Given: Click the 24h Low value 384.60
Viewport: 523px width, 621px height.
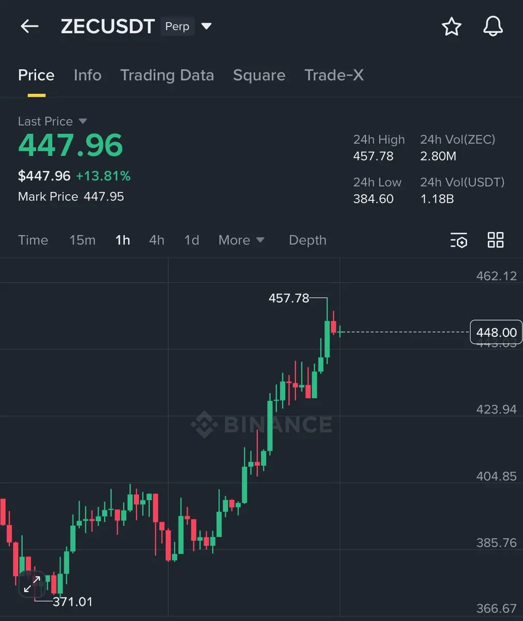Looking at the screenshot, I should 373,199.
